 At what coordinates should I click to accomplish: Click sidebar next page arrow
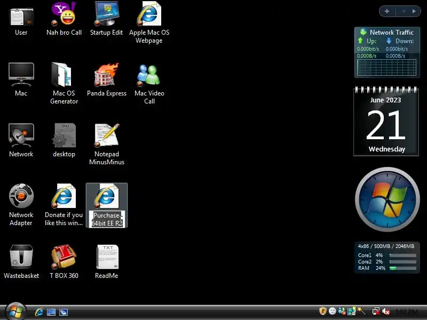click(414, 11)
